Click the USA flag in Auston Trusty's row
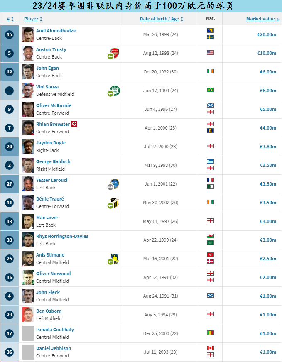 [x=210, y=53]
